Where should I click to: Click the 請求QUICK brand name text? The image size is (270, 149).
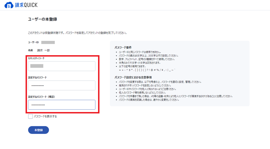click(x=26, y=5)
